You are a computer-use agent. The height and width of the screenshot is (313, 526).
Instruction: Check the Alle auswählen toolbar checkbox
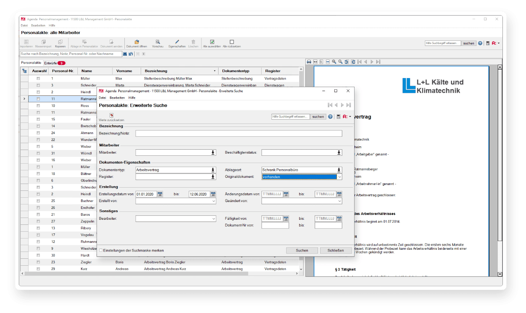pos(212,42)
